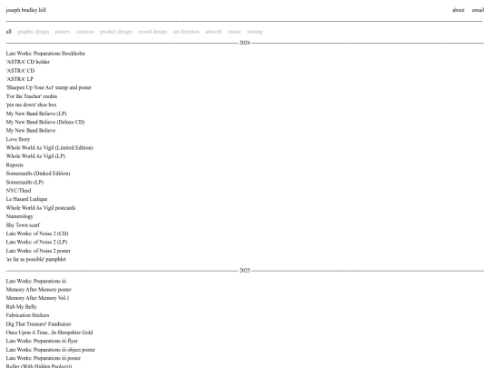This screenshot has width=490, height=368.
Task: Open Once Upon A Time...In Shropshire Gold
Action: click(x=49, y=333)
